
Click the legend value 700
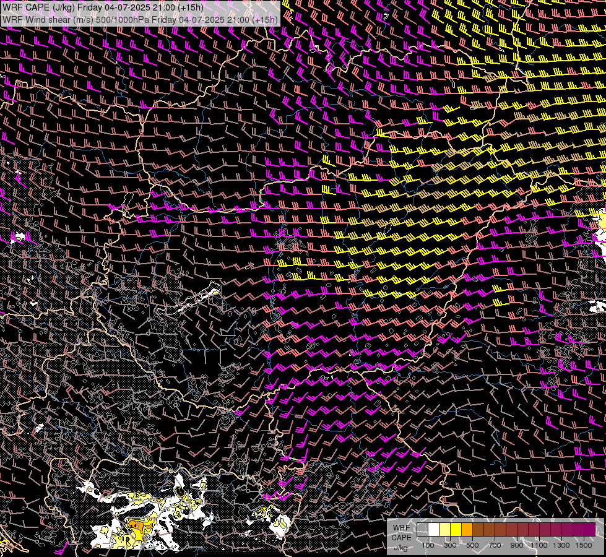[495, 545]
